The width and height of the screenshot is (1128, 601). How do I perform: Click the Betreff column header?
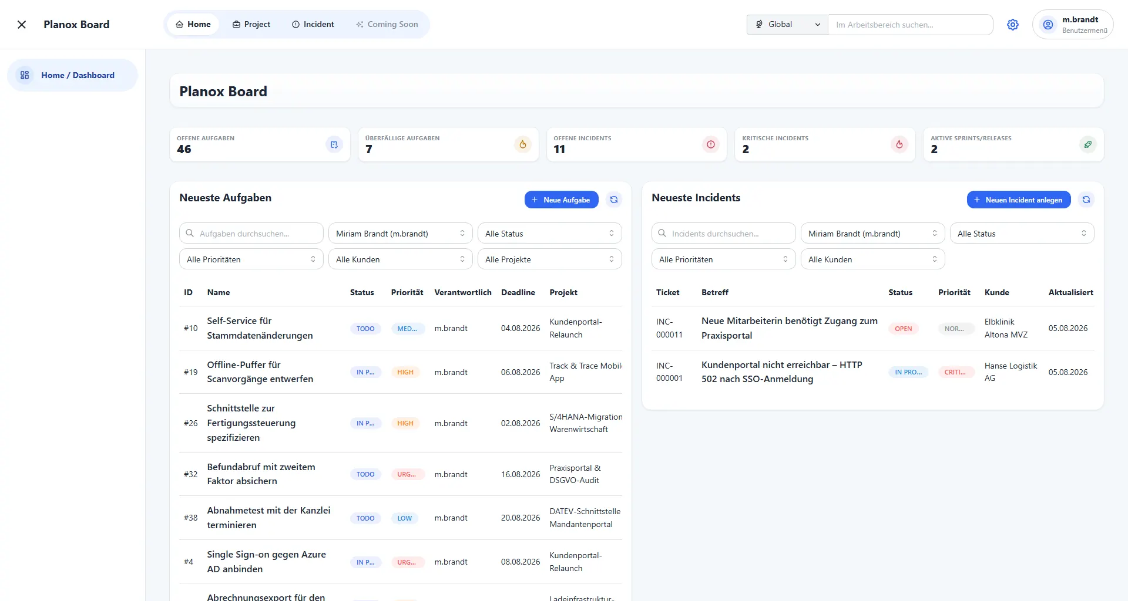[715, 292]
